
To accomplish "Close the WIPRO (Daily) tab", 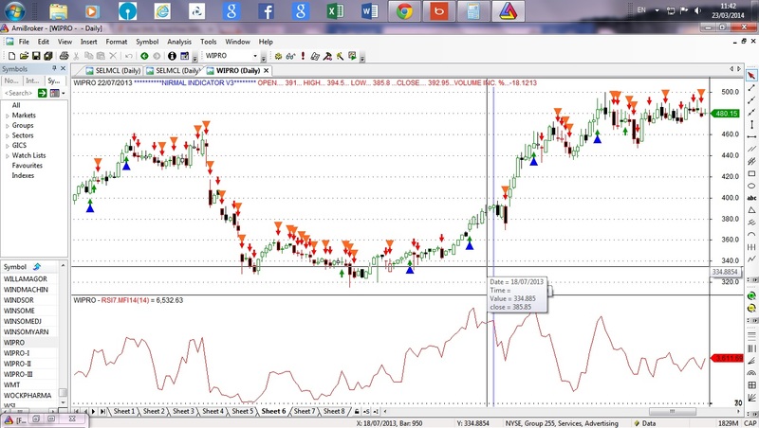I will (x=266, y=70).
